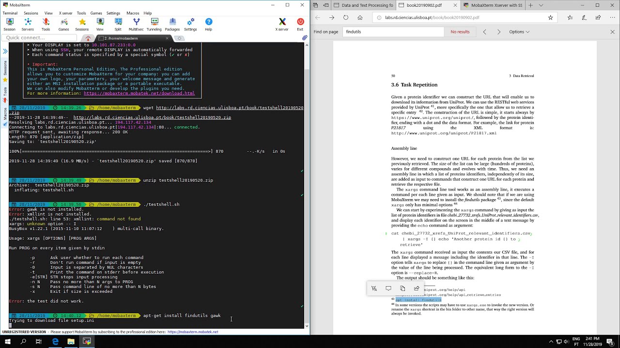Open the Session toolbar icon in MobaXterm
Viewport: 620px width, 348px height.
9,25
